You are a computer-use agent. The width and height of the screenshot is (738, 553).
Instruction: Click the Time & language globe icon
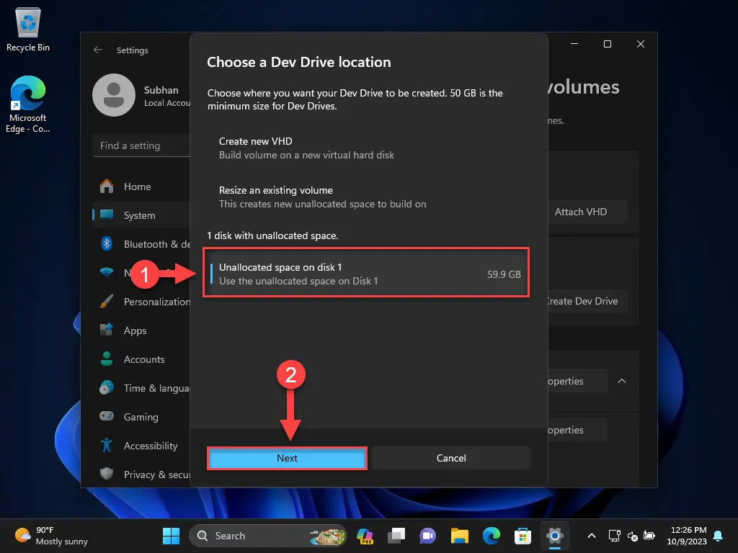(107, 387)
